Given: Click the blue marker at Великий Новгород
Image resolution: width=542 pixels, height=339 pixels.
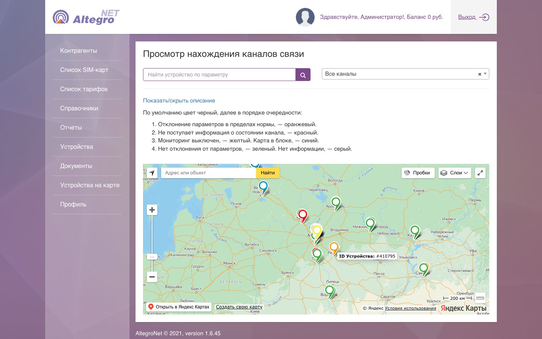Looking at the screenshot, I should pos(263,188).
